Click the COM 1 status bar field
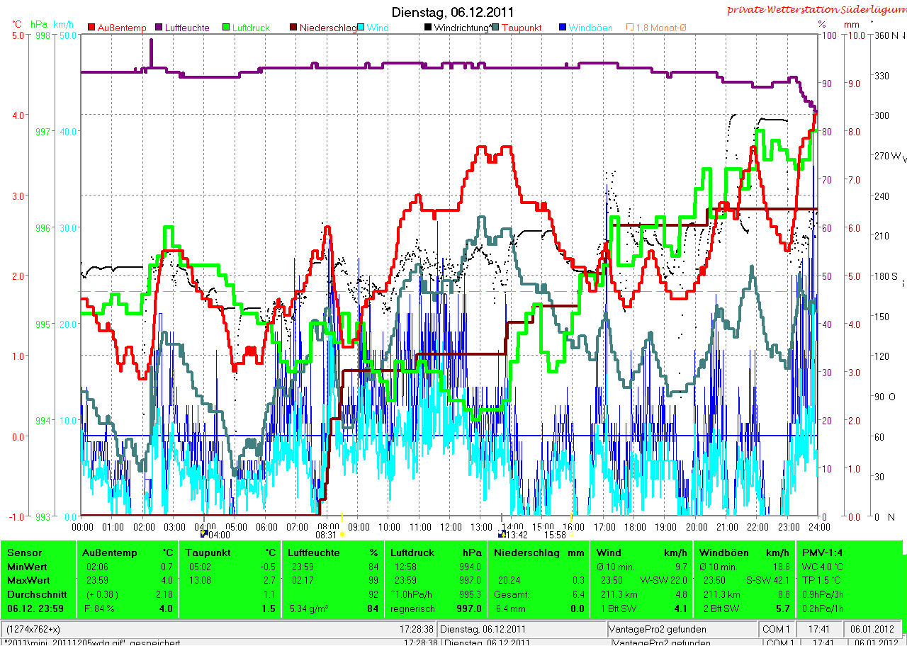This screenshot has width=907, height=646. pyautogui.click(x=776, y=629)
